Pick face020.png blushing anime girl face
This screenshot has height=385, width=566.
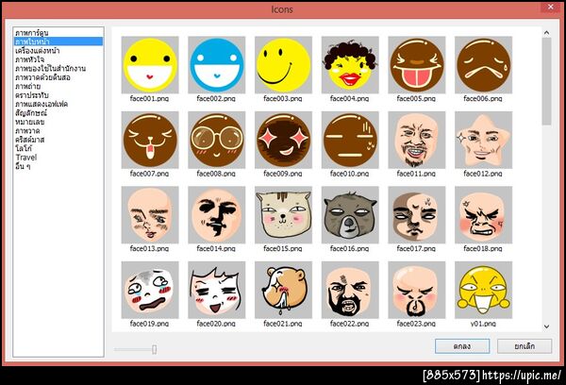217,290
